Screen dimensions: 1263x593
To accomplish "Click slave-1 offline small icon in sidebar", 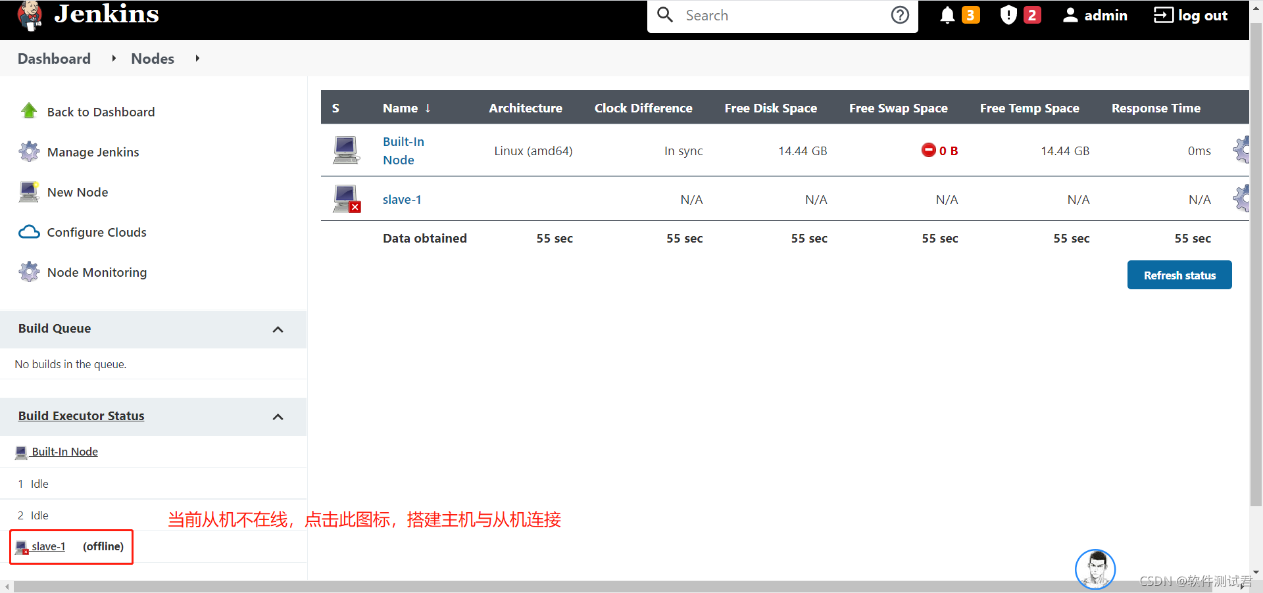I will (22, 547).
